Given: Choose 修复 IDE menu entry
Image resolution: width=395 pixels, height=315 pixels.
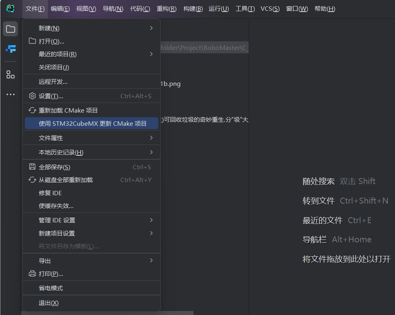Looking at the screenshot, I should (x=92, y=193).
